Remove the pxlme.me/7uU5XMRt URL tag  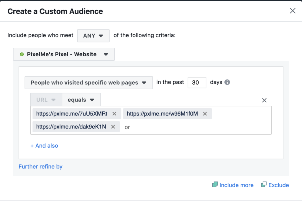pyautogui.click(x=114, y=114)
